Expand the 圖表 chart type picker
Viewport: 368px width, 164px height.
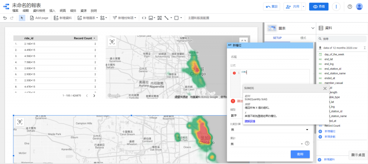313,28
